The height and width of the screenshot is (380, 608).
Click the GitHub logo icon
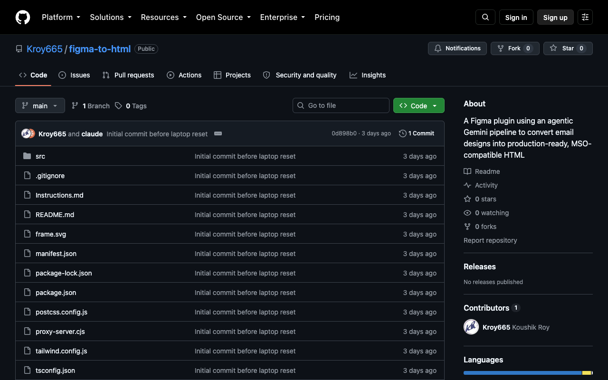pos(23,17)
